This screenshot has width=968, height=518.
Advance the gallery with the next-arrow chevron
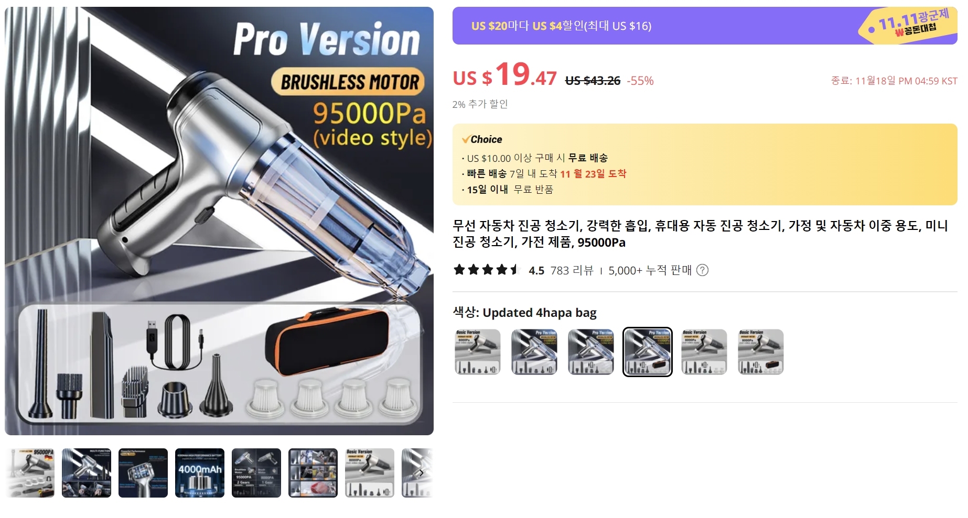coord(421,473)
